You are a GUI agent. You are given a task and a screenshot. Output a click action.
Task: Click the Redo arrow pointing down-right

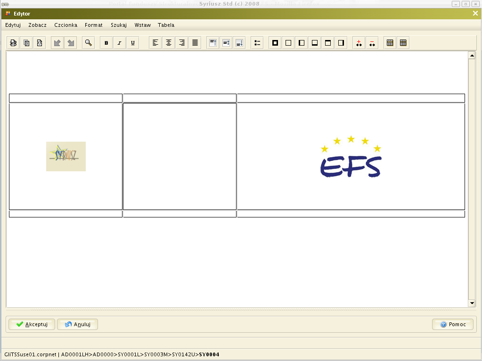(70, 43)
